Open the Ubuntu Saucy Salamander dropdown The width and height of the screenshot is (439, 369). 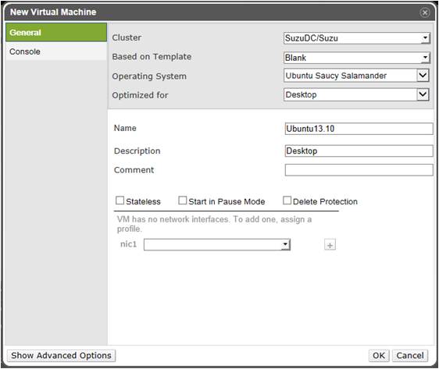pyautogui.click(x=356, y=76)
